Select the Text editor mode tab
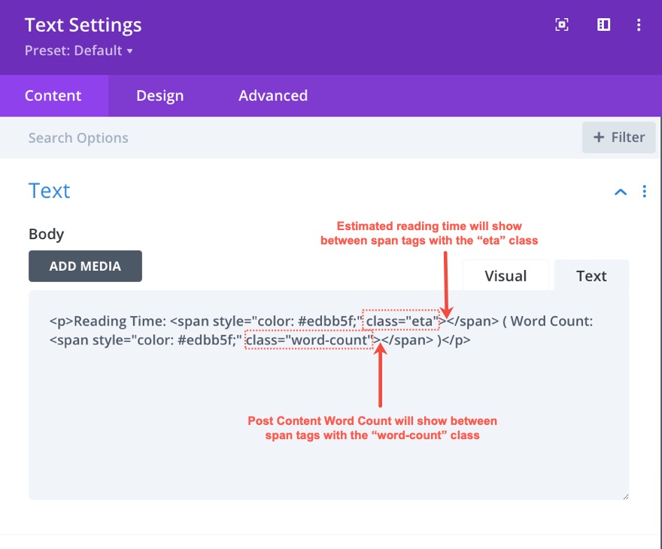Image resolution: width=662 pixels, height=549 pixels. coord(591,276)
